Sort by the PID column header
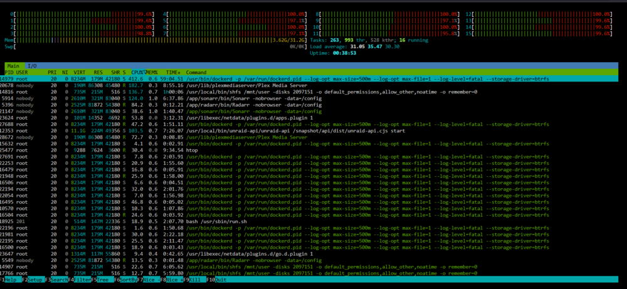Image resolution: width=627 pixels, height=289 pixels. [9, 72]
